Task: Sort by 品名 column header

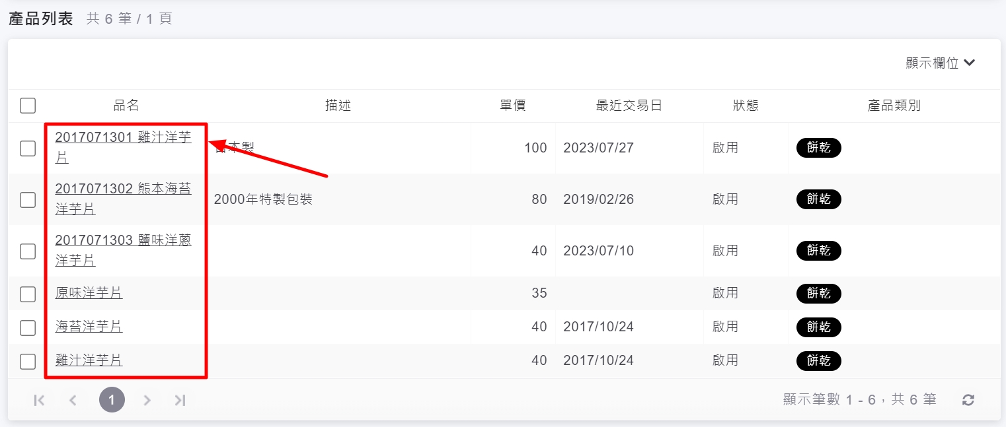Action: [x=126, y=106]
